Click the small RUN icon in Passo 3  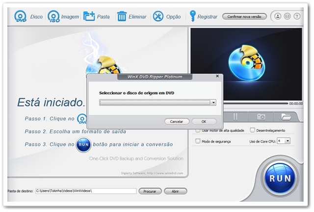[x=83, y=145]
